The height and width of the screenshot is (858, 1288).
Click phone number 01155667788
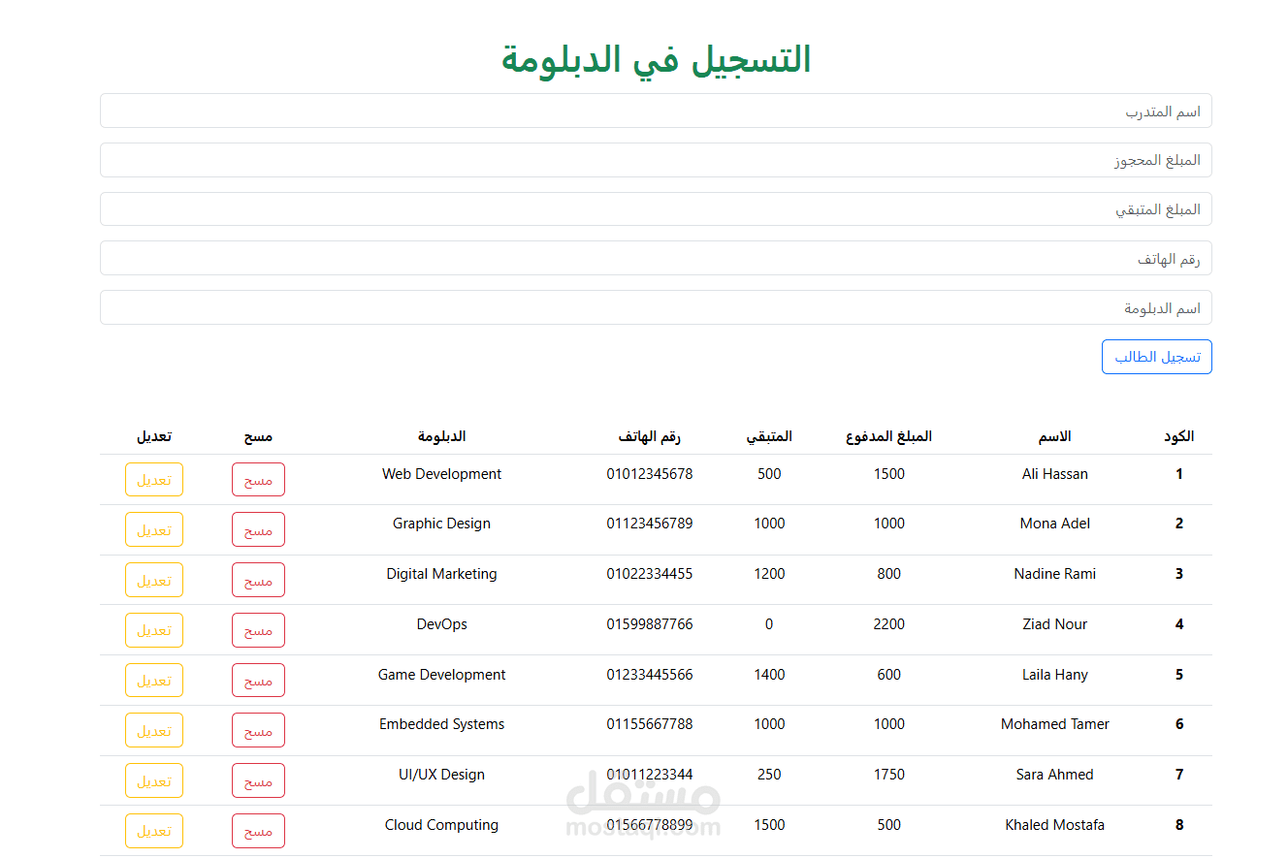650,724
